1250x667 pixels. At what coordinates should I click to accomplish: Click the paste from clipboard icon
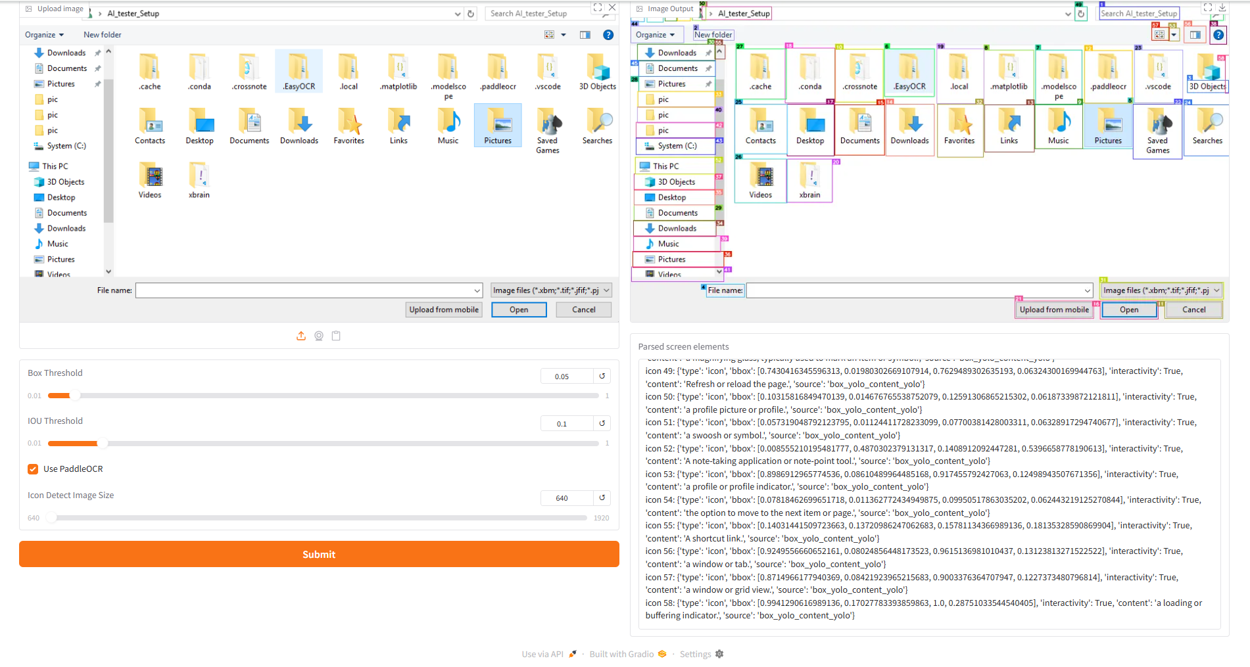coord(336,336)
